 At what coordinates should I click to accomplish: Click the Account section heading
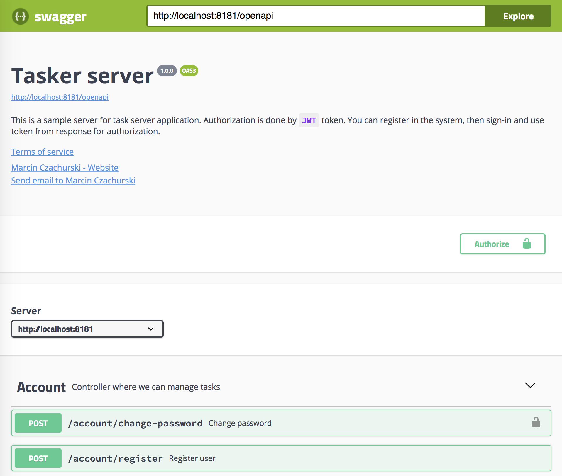tap(41, 387)
